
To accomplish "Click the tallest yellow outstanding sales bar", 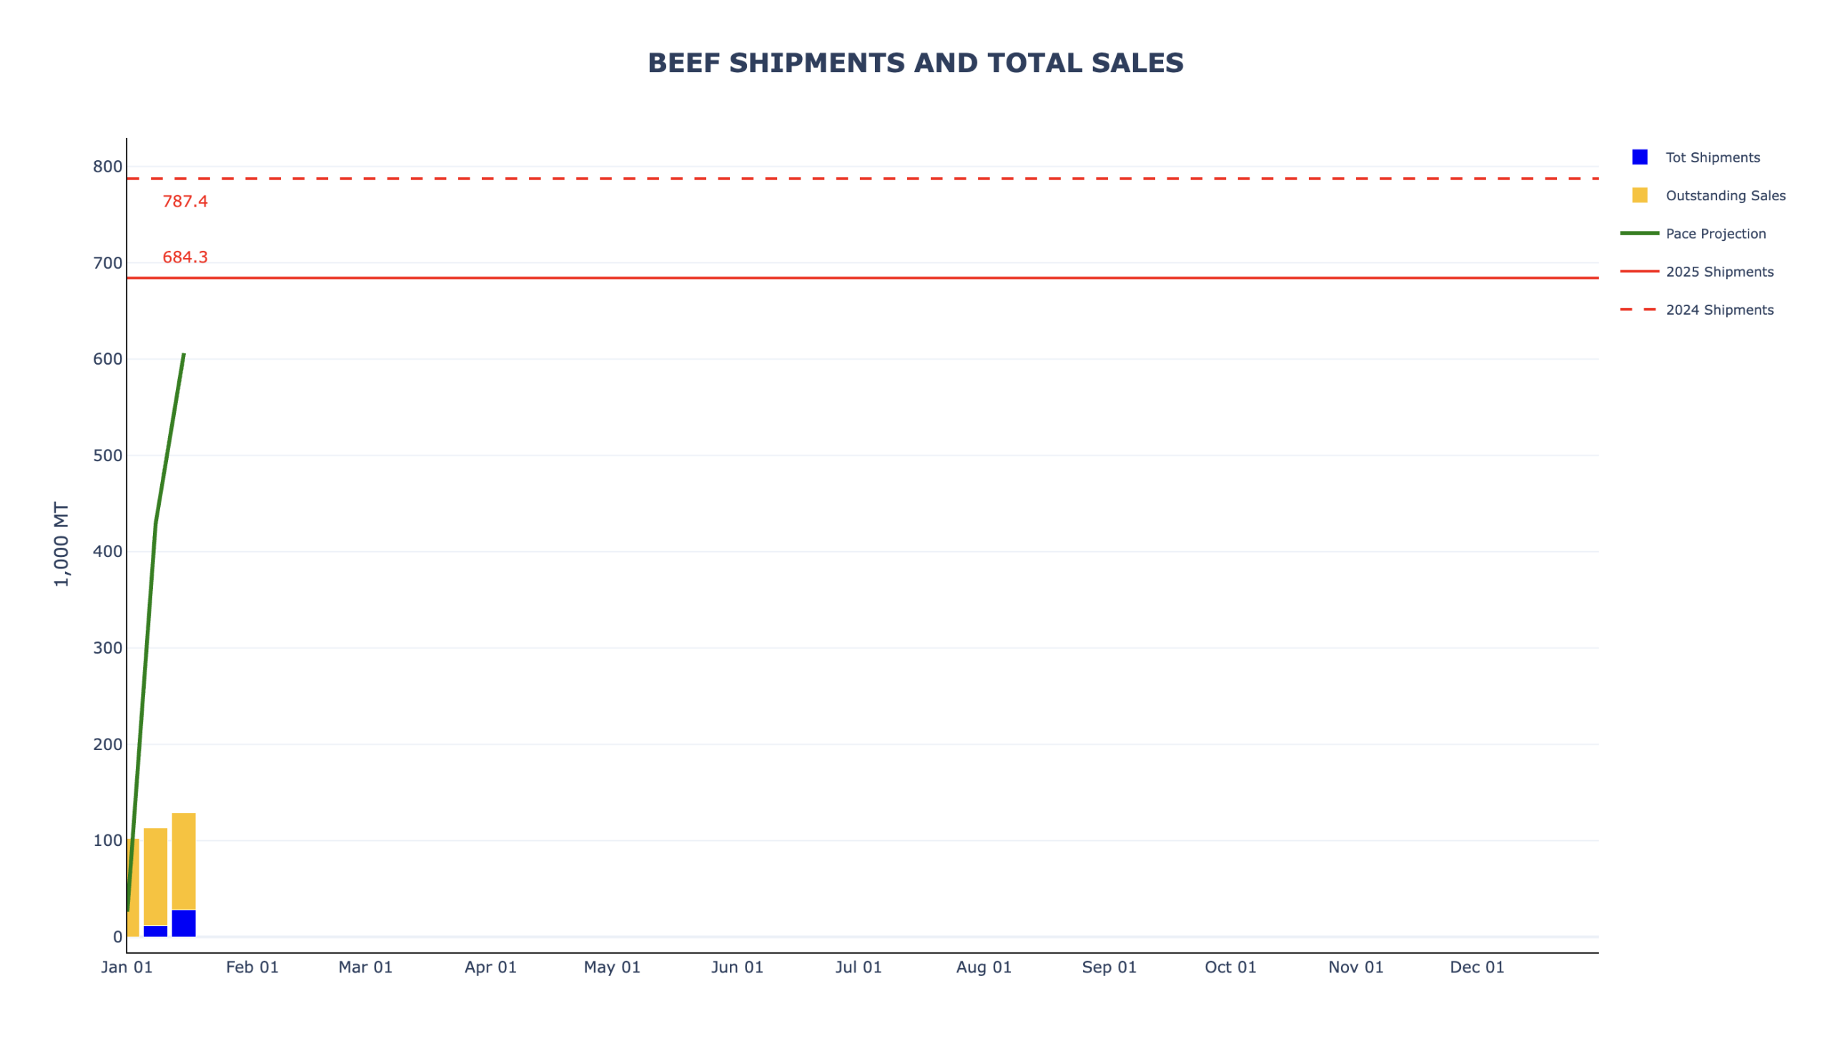I will [x=184, y=861].
